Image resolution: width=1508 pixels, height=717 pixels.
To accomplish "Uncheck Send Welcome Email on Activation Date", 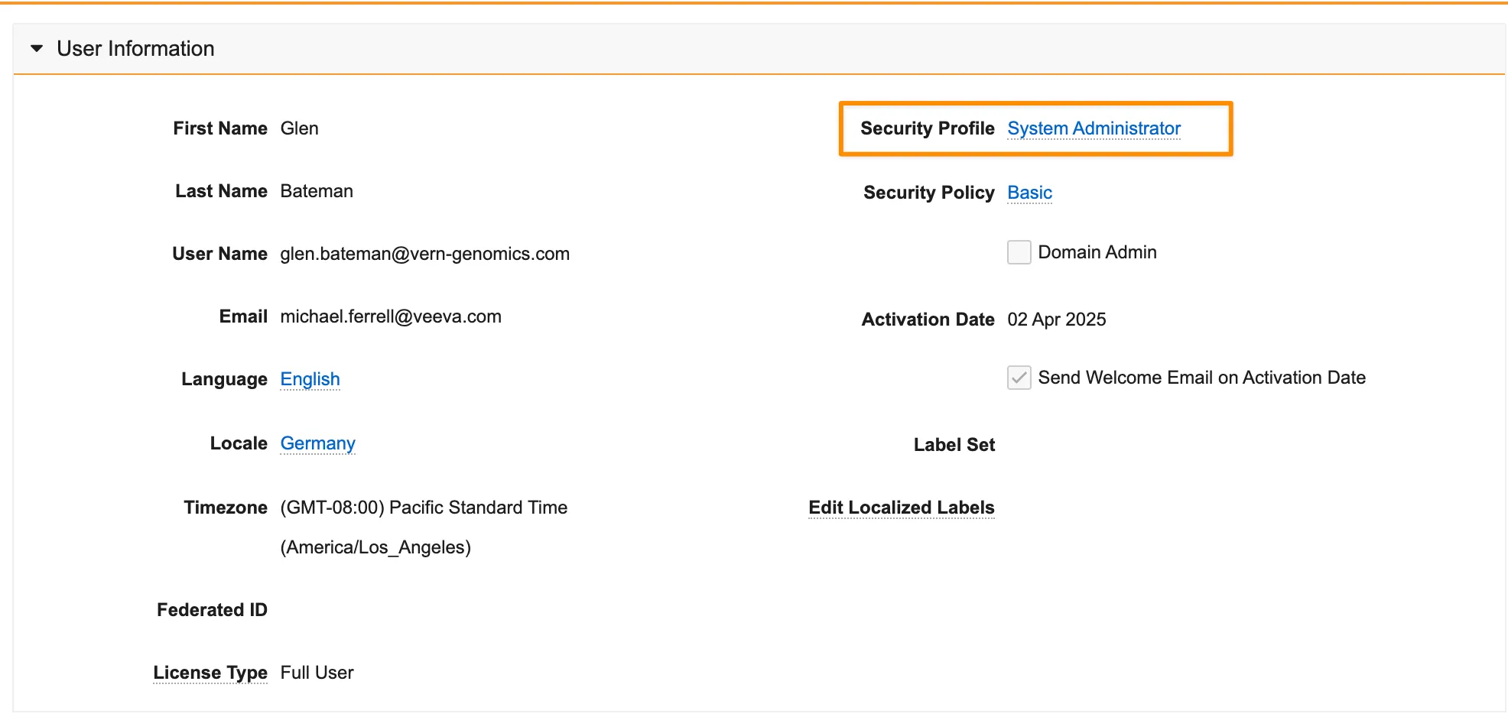I will [x=1019, y=378].
